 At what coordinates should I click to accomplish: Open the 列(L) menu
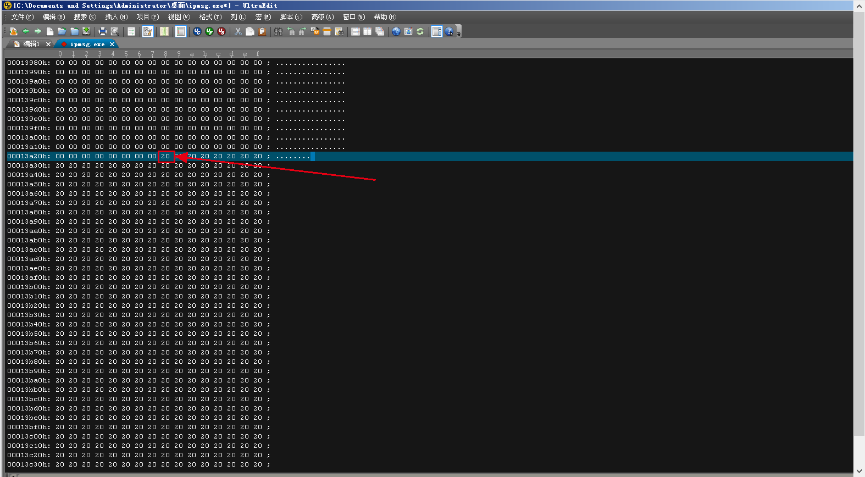(238, 17)
